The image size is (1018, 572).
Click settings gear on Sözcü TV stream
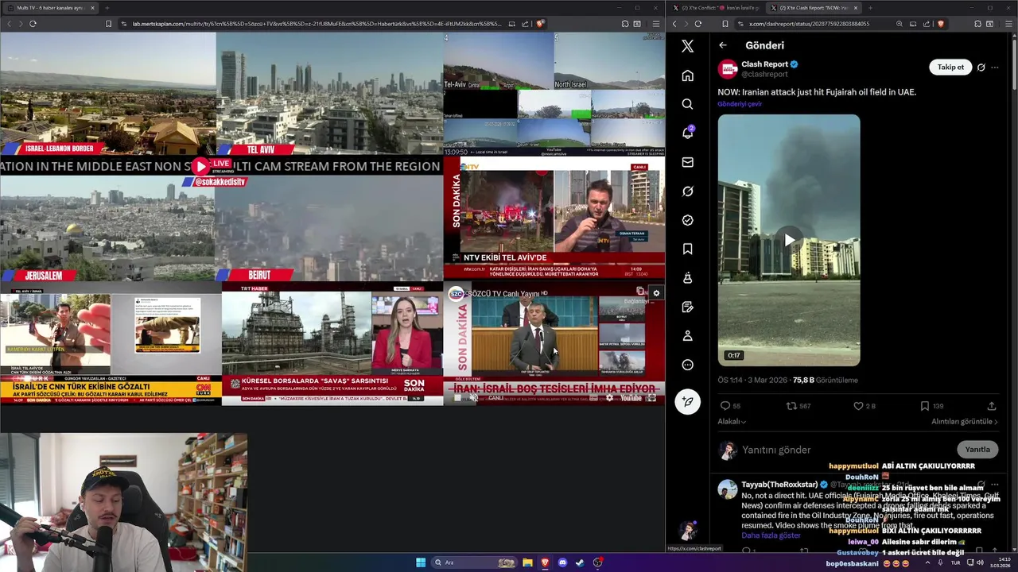[x=656, y=293]
